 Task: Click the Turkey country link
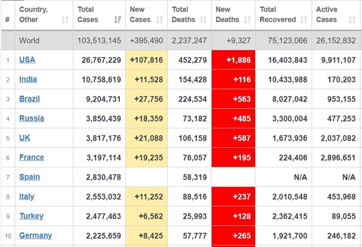coord(31,216)
